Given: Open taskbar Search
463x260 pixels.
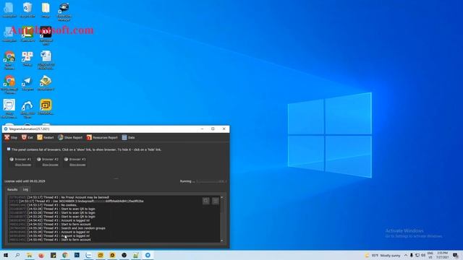Looking at the screenshot, I should (17, 255).
